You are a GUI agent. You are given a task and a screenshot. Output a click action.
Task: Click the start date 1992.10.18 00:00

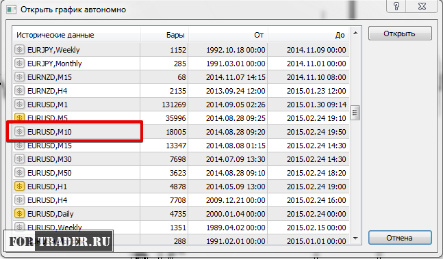pos(236,50)
